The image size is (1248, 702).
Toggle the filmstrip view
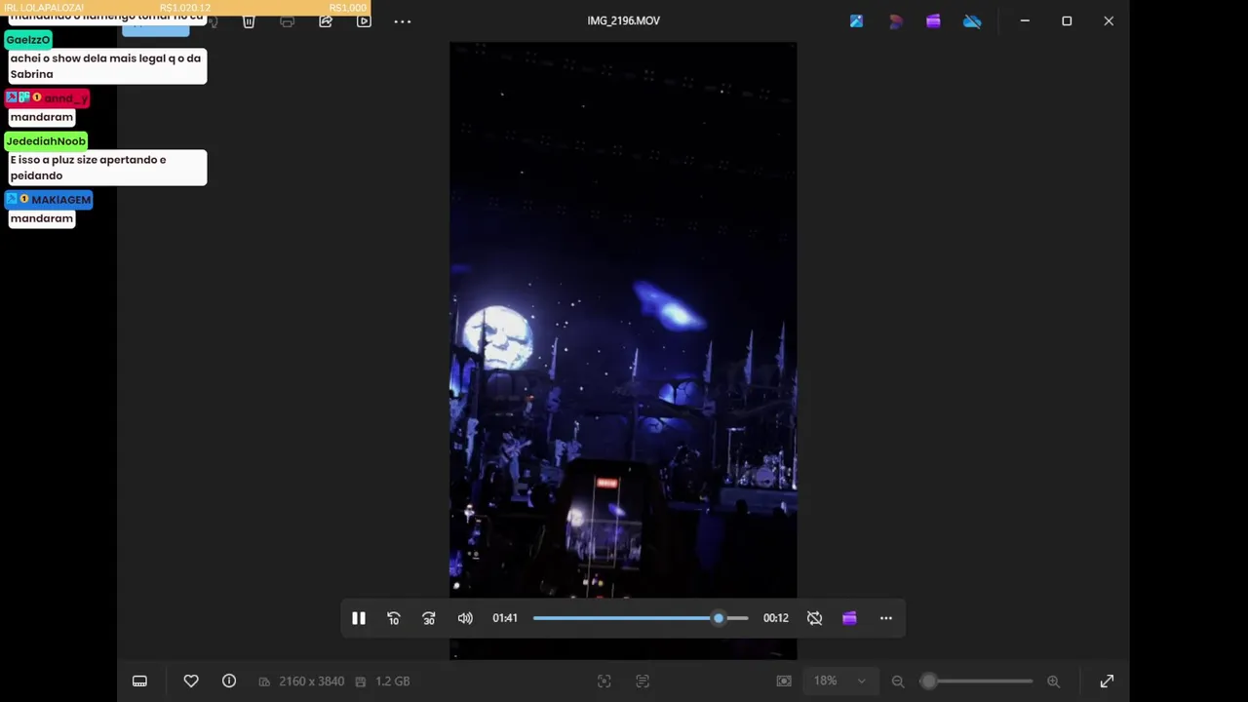pos(140,682)
